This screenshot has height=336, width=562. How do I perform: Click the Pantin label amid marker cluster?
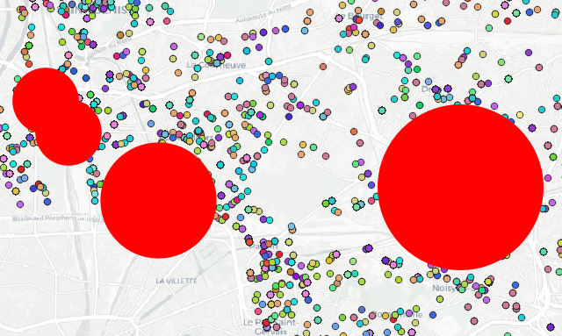(263, 247)
